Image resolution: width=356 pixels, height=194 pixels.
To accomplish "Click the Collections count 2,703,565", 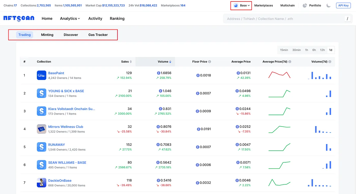I will [44, 5].
